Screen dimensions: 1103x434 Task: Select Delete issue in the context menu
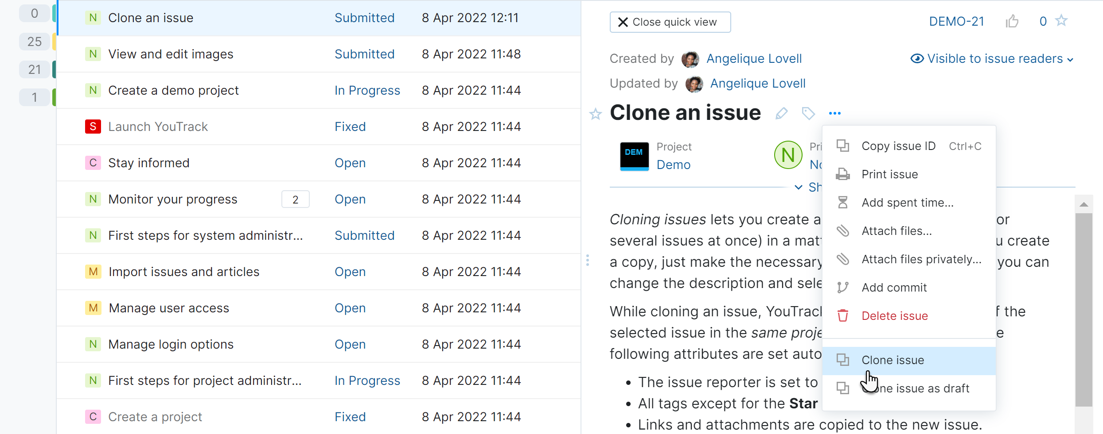894,316
